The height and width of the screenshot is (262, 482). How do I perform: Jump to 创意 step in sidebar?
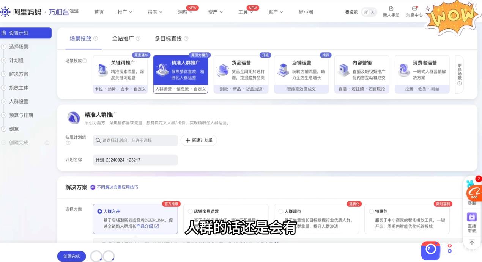tap(14, 129)
